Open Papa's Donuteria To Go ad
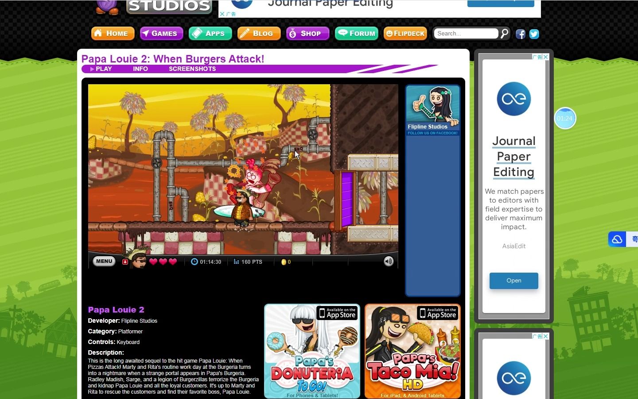 click(x=312, y=351)
